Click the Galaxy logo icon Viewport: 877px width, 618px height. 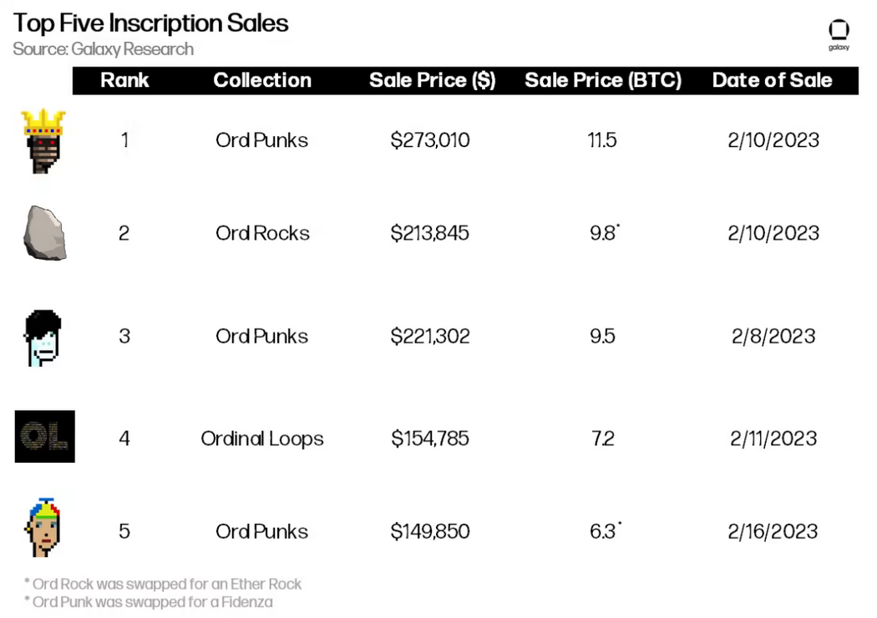(x=839, y=35)
